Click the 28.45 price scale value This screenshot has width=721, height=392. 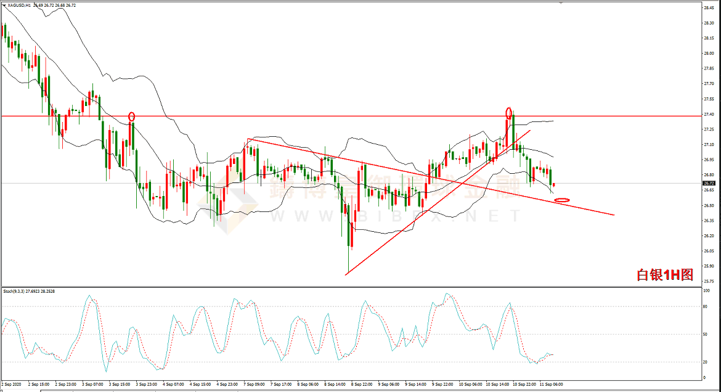[x=709, y=7]
